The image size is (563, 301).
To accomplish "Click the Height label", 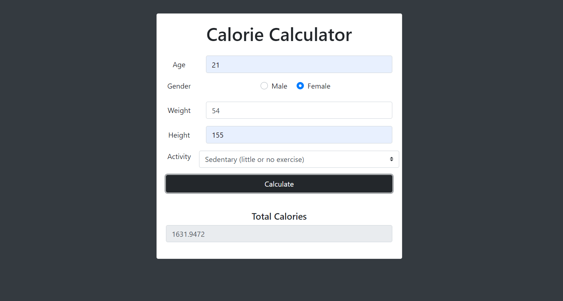I will point(179,135).
